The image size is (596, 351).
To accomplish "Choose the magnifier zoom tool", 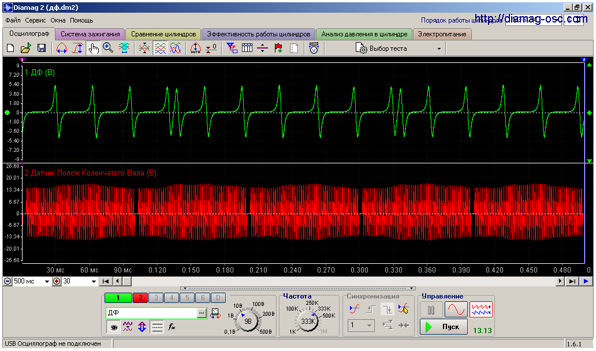I will [x=109, y=48].
